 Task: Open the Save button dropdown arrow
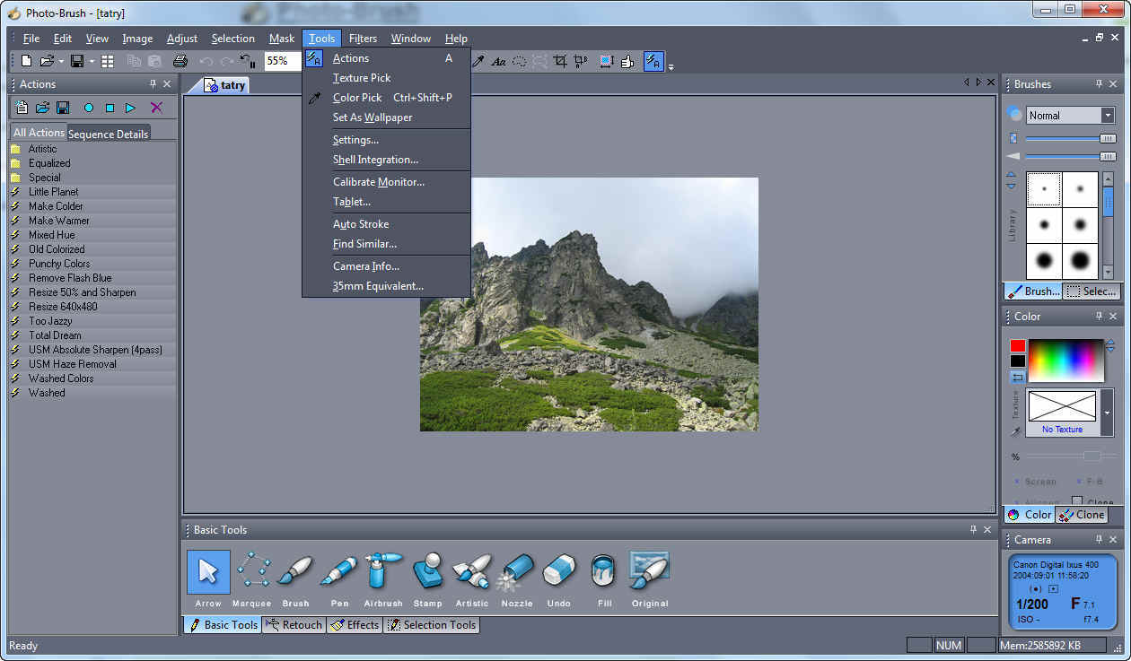tap(91, 61)
